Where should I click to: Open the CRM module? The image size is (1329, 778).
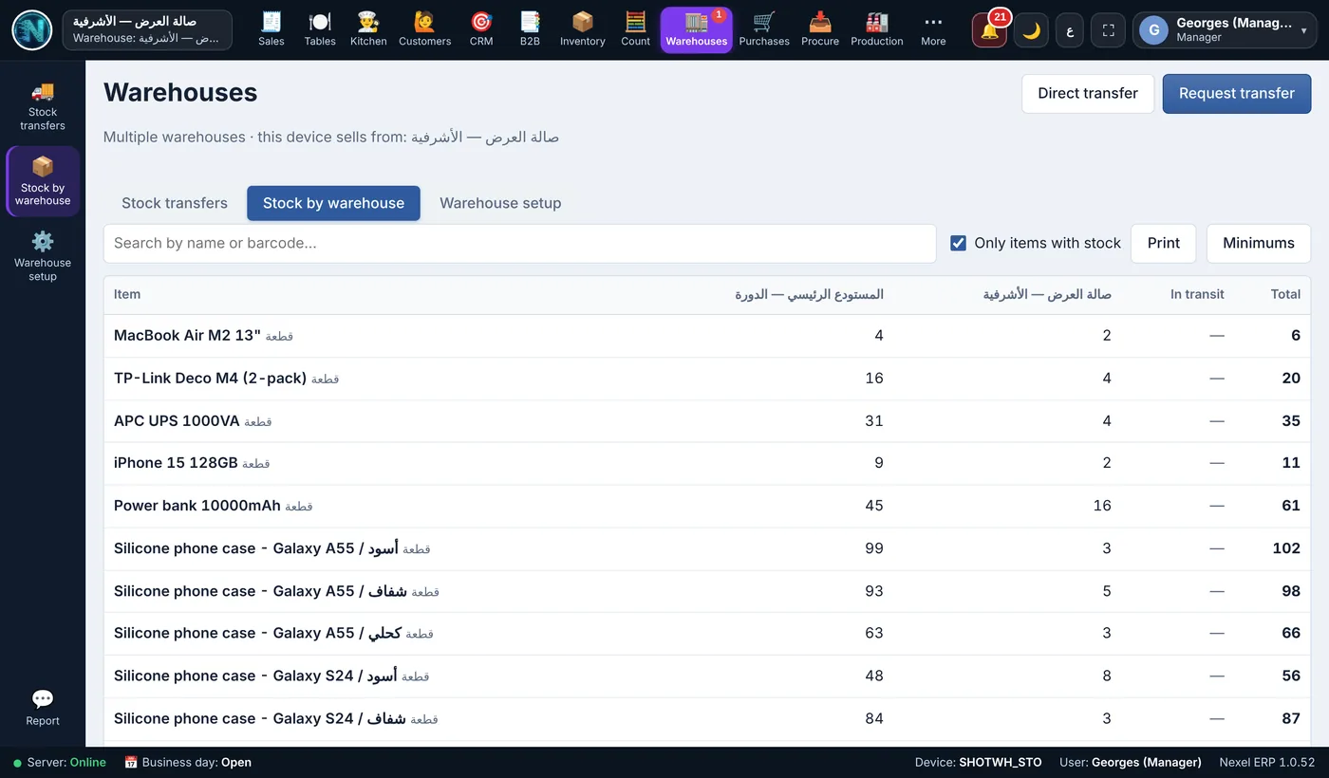[x=481, y=29]
